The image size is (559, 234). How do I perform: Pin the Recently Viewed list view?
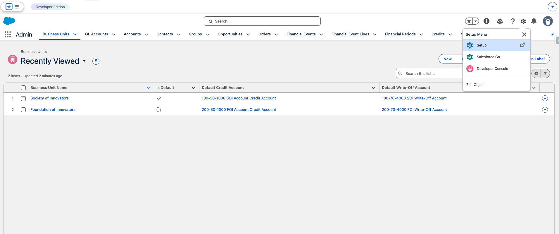point(96,61)
